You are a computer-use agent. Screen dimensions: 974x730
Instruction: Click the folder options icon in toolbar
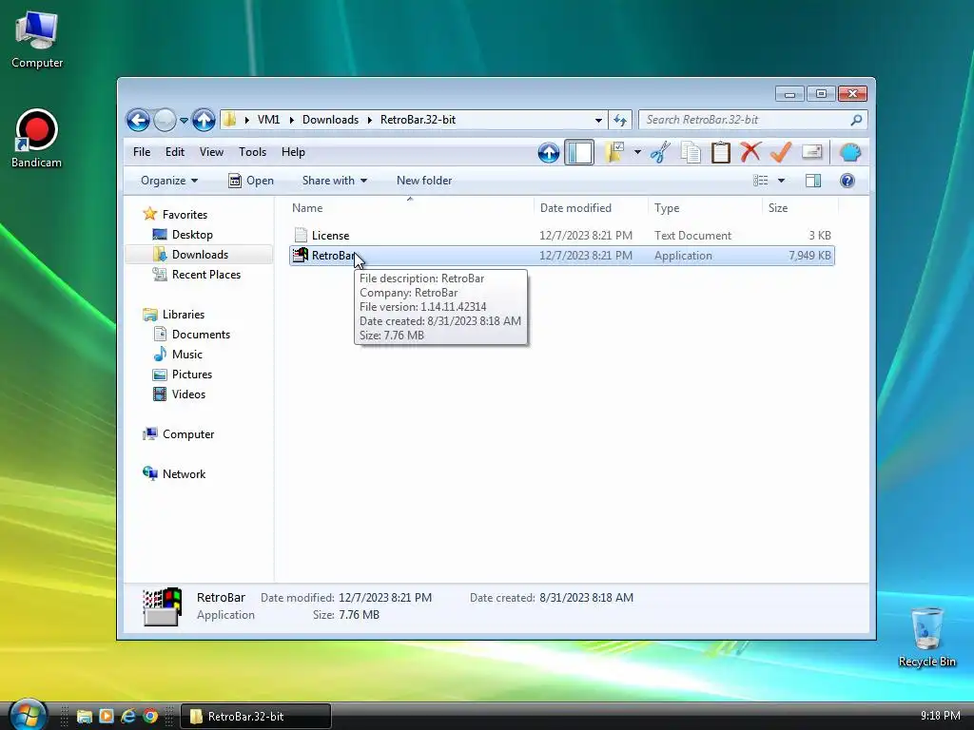click(614, 152)
